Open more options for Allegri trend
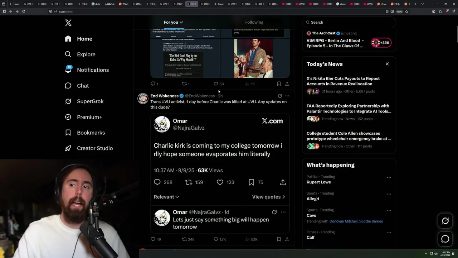The width and height of the screenshot is (458, 258). tap(389, 194)
